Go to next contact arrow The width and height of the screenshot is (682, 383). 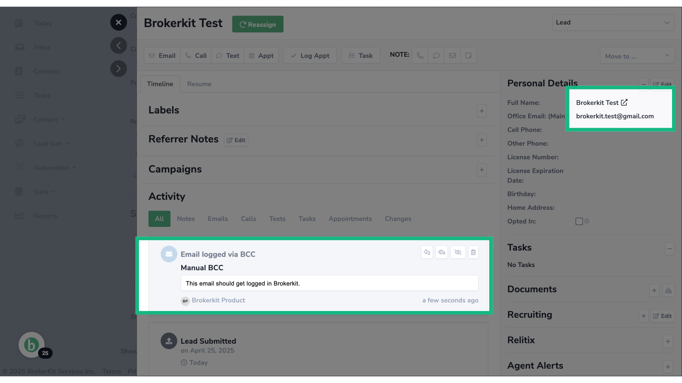pyautogui.click(x=119, y=68)
